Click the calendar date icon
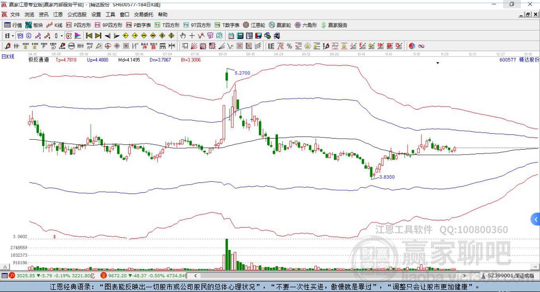 pos(231,36)
